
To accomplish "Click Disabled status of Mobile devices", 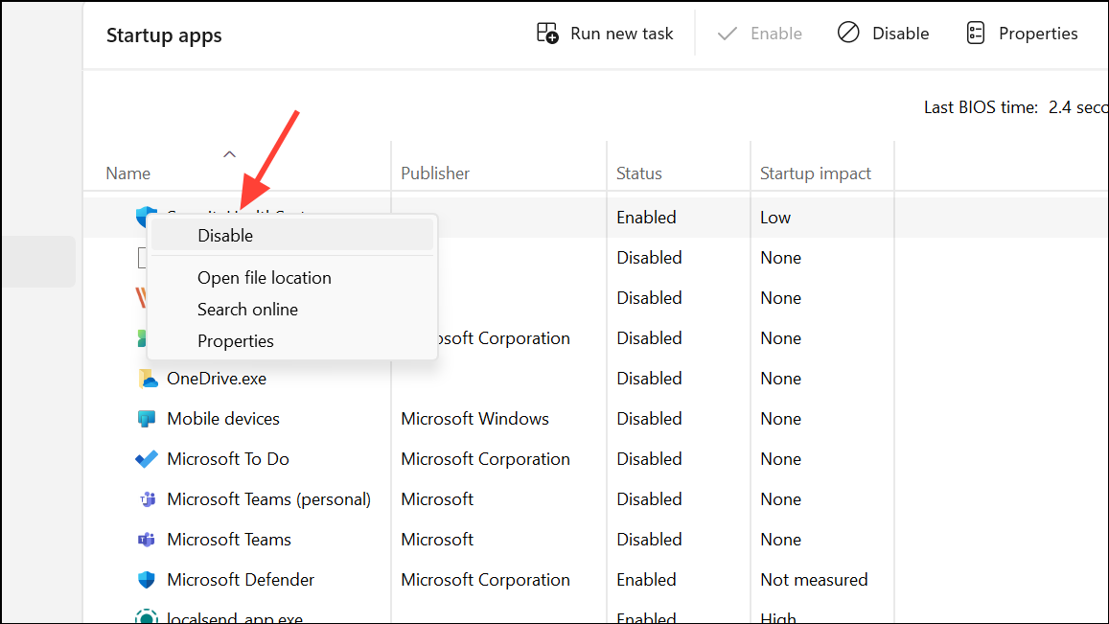I will point(649,419).
